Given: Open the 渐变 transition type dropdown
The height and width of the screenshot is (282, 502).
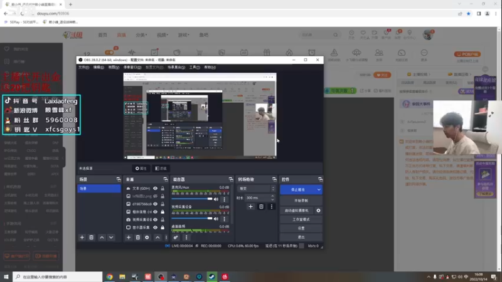Looking at the screenshot, I should [x=256, y=189].
